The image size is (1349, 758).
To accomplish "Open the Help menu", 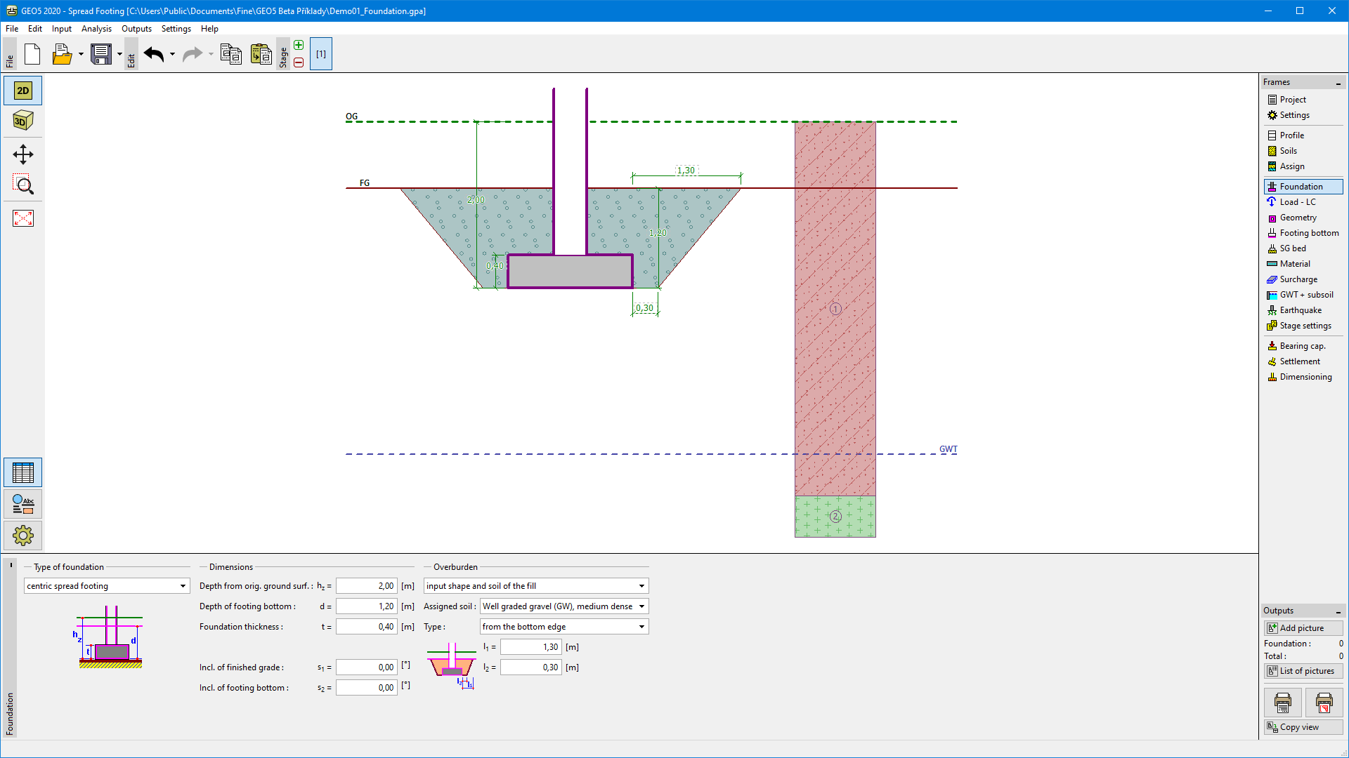I will click(x=209, y=29).
